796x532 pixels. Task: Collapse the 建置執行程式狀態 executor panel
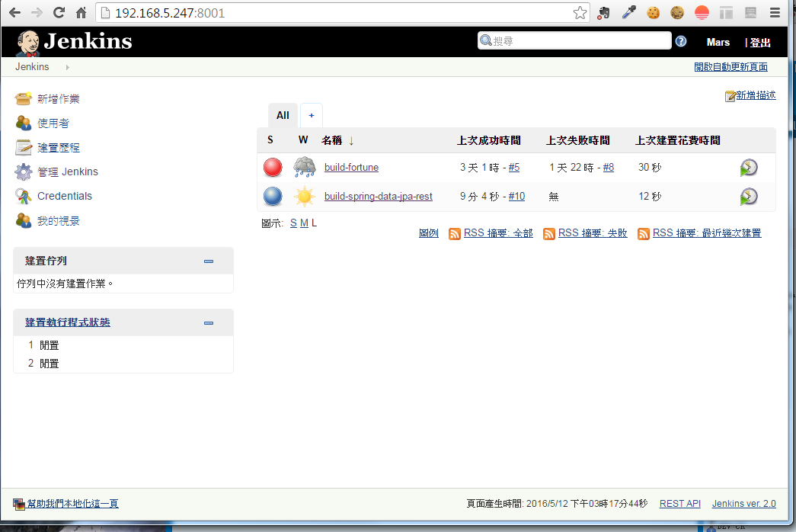point(209,323)
